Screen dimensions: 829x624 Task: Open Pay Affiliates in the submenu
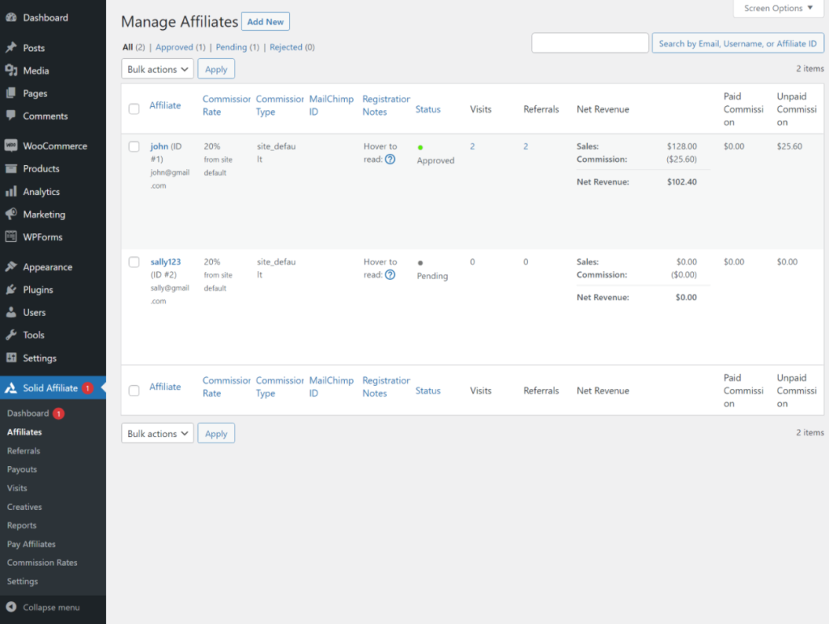point(32,544)
